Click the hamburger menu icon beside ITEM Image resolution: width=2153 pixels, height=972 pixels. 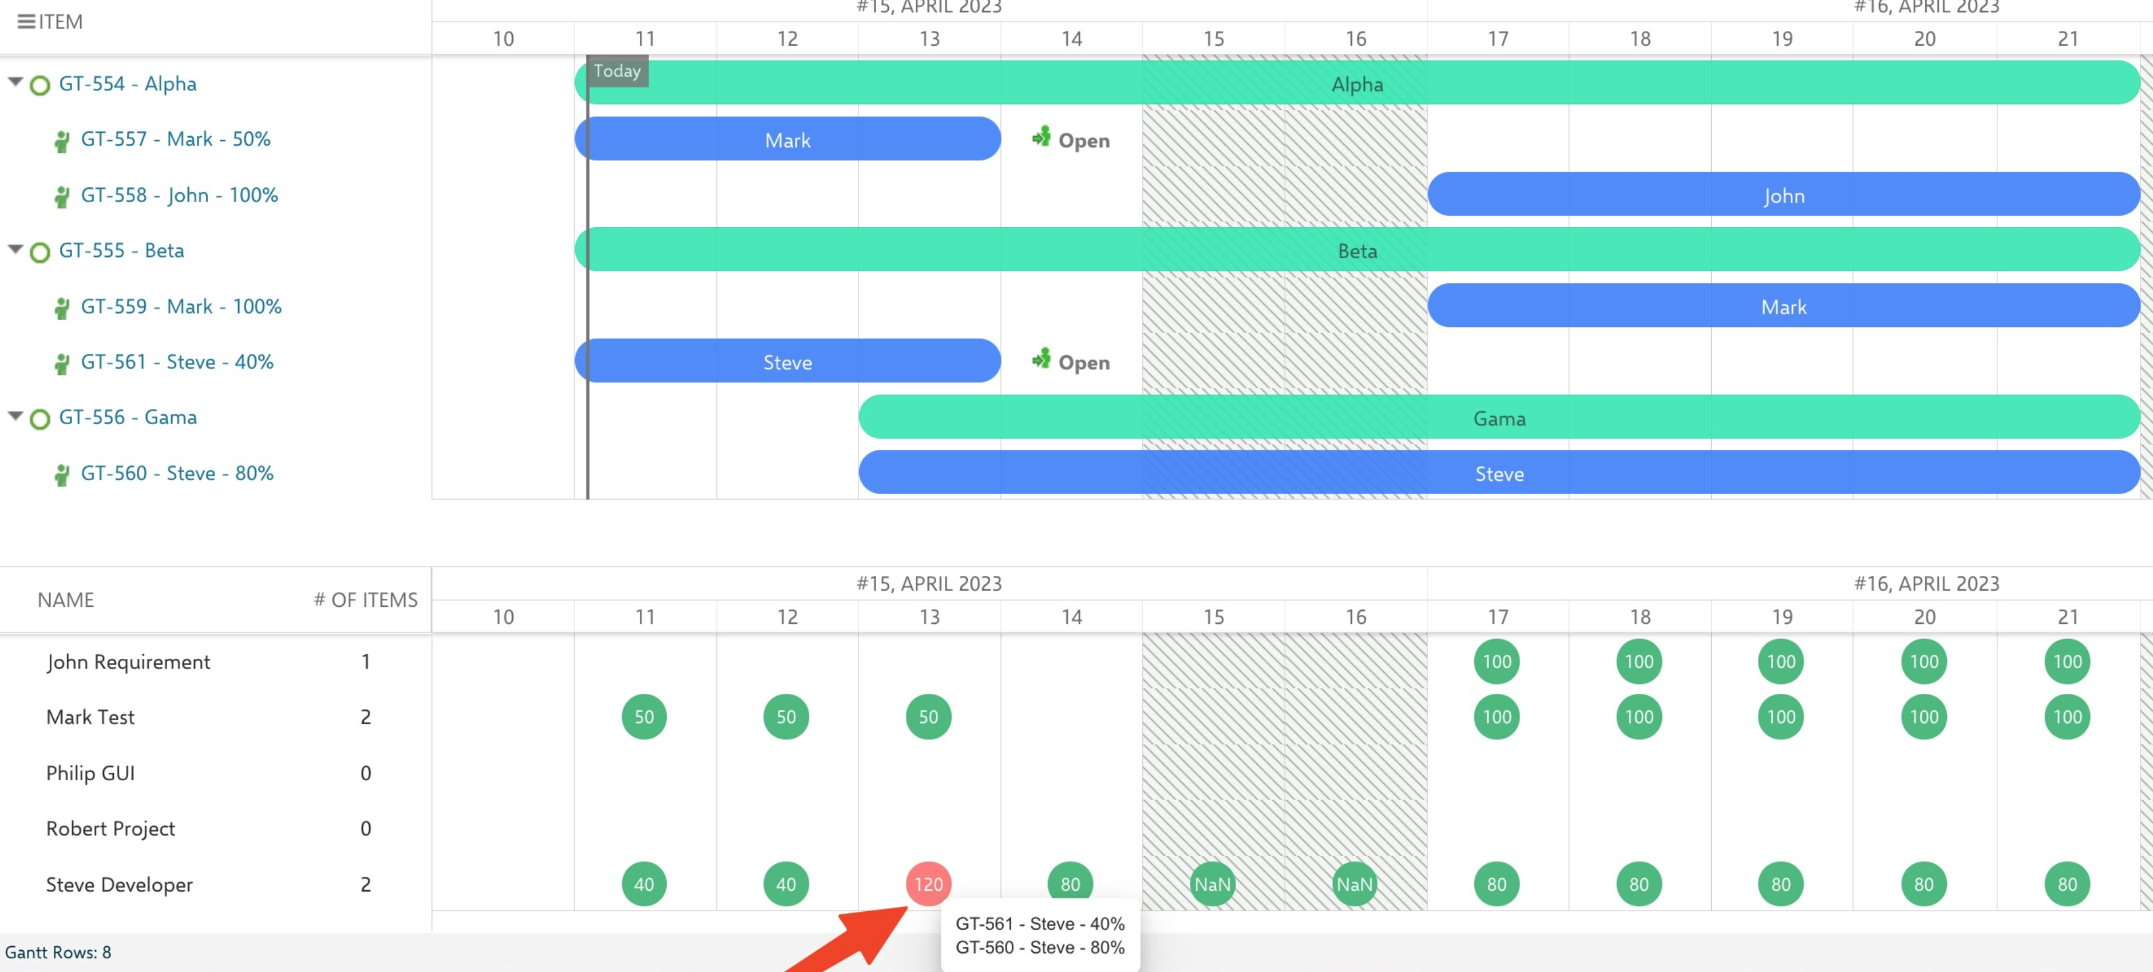(26, 22)
